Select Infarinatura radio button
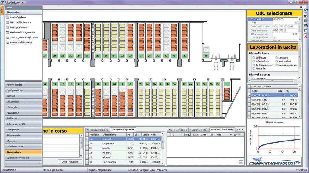The height and width of the screenshot is (173, 309). [x=254, y=61]
